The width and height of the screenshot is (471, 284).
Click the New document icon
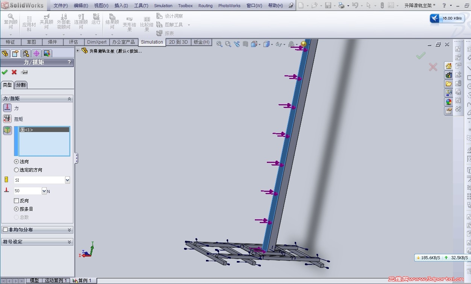(301, 5)
